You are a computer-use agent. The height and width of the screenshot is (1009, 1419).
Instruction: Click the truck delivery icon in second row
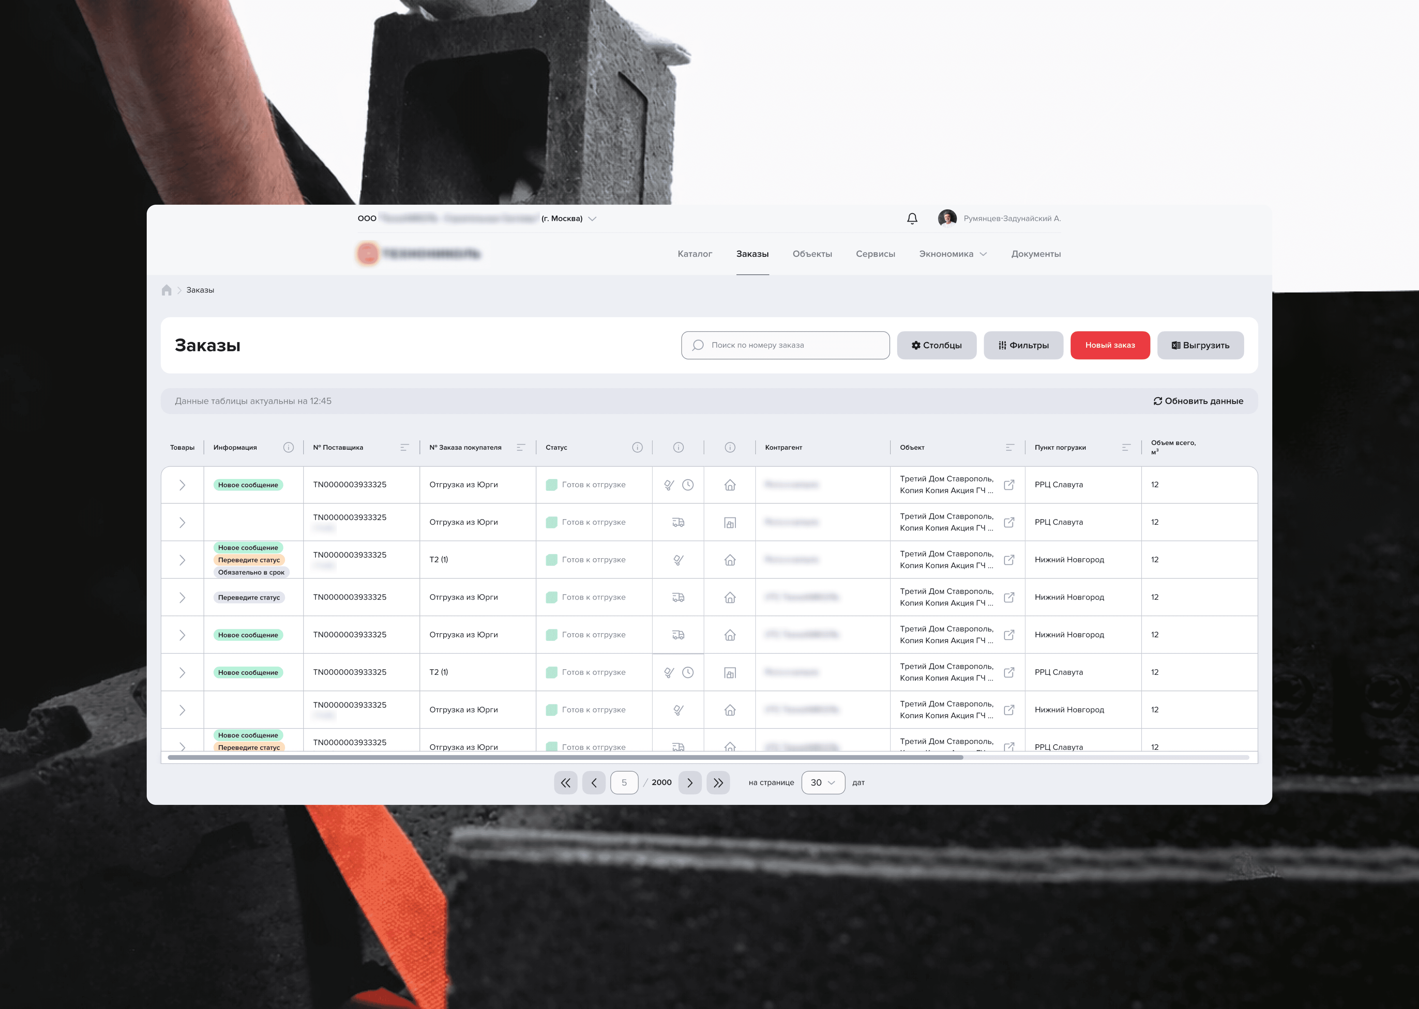pos(678,522)
